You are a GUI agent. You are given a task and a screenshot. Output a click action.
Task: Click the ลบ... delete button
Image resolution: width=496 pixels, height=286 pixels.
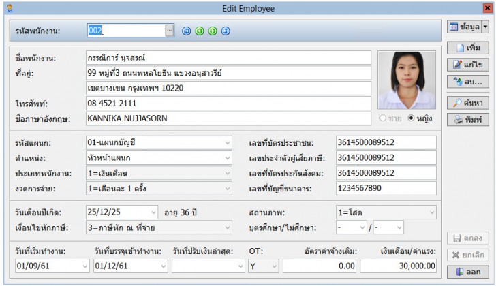468,82
